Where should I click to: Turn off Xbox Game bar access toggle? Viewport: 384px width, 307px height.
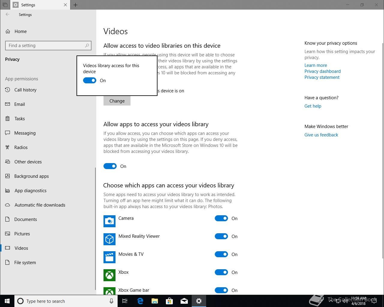pyautogui.click(x=221, y=290)
